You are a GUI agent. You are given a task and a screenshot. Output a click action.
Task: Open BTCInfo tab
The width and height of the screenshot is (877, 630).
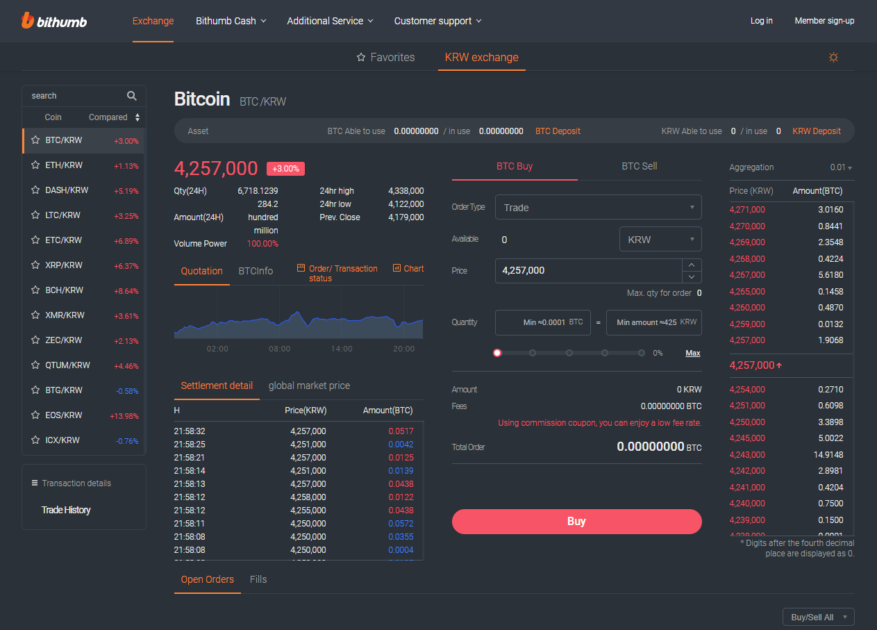256,271
